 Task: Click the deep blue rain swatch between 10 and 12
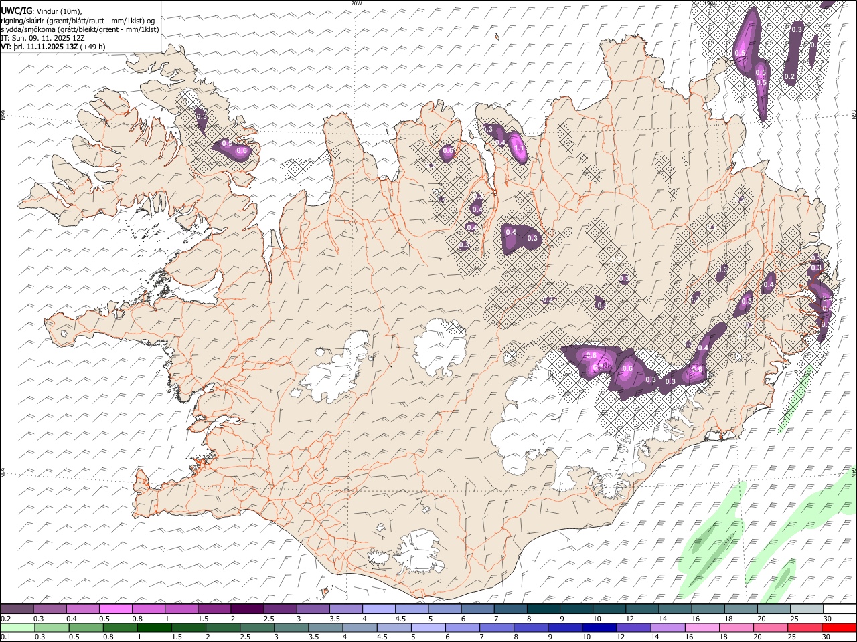coord(599,627)
